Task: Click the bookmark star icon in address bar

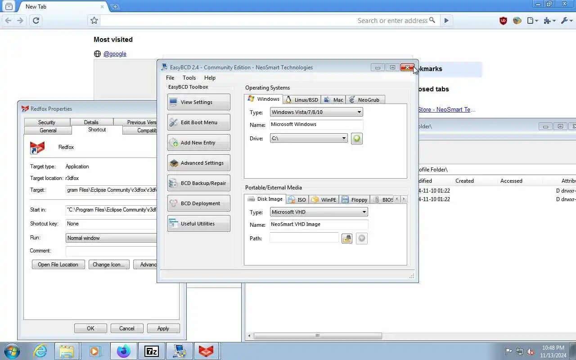Action: 94,20
